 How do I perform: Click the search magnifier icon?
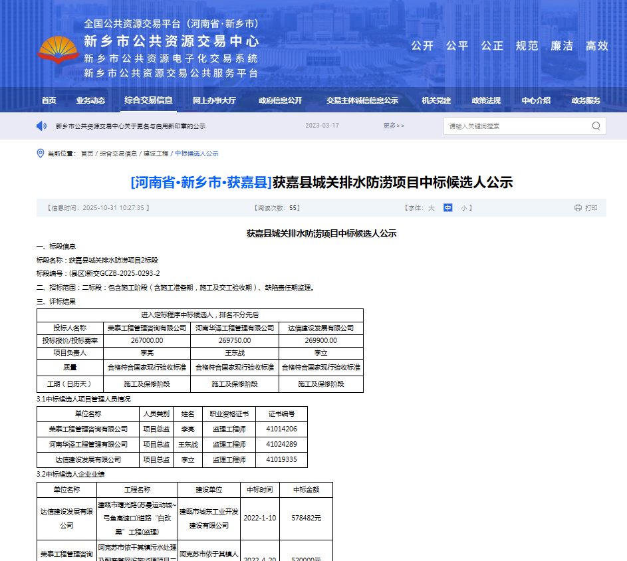[596, 126]
